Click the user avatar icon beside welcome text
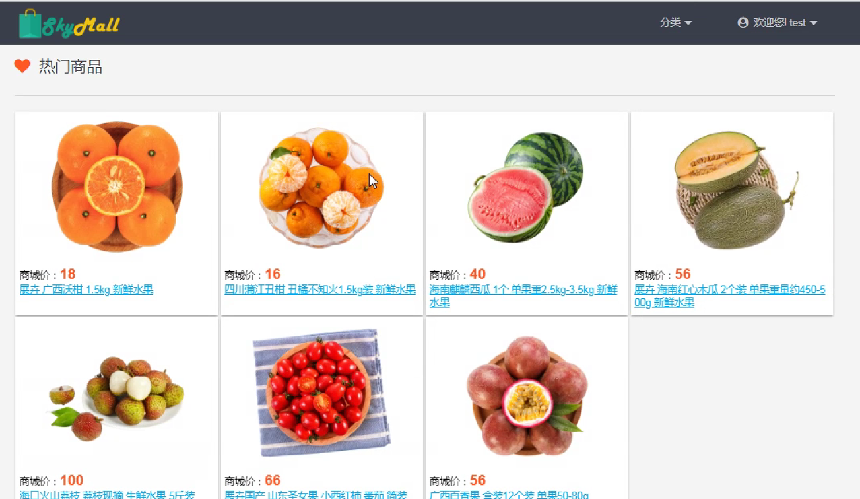 tap(743, 23)
